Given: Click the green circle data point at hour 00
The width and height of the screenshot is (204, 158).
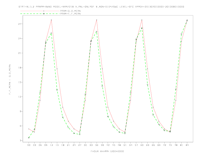Looking at the screenshot, I should point(29,138).
